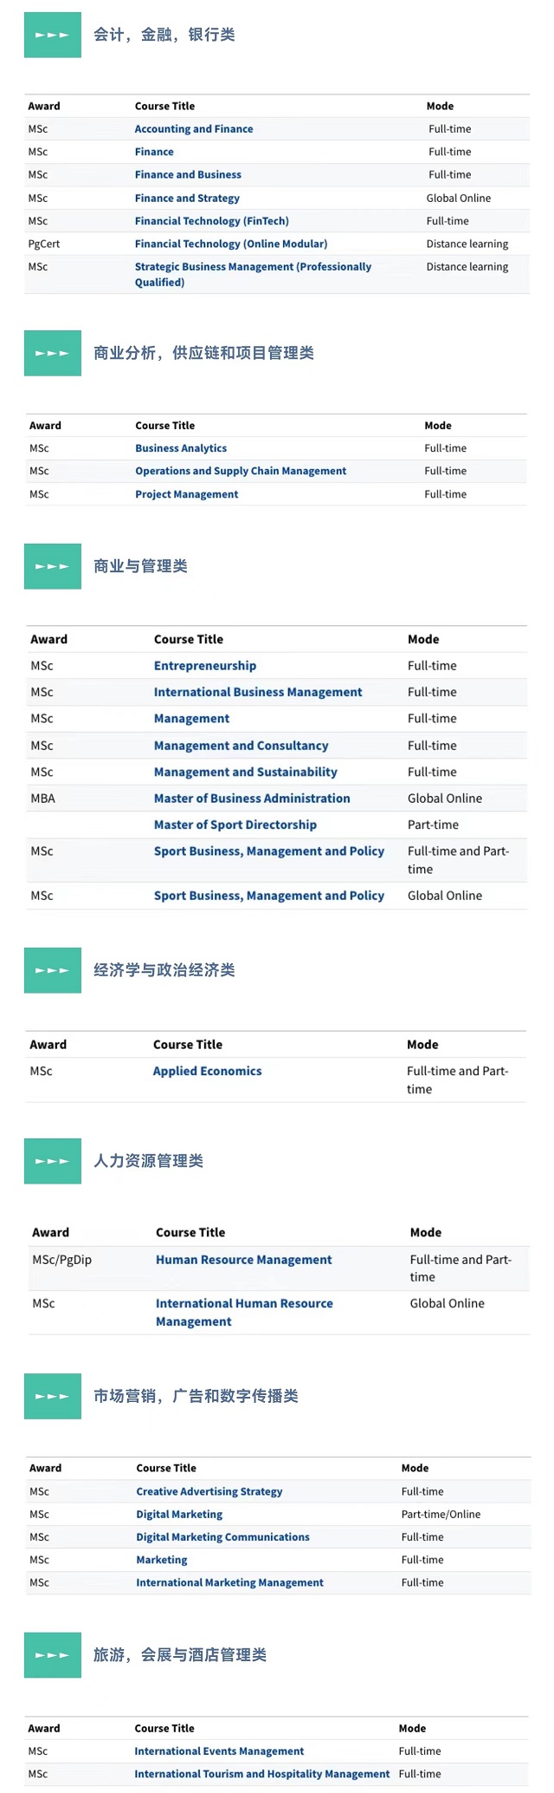Open Master of Business Administration link
Viewport: 554px width, 1793px height.
click(x=252, y=799)
